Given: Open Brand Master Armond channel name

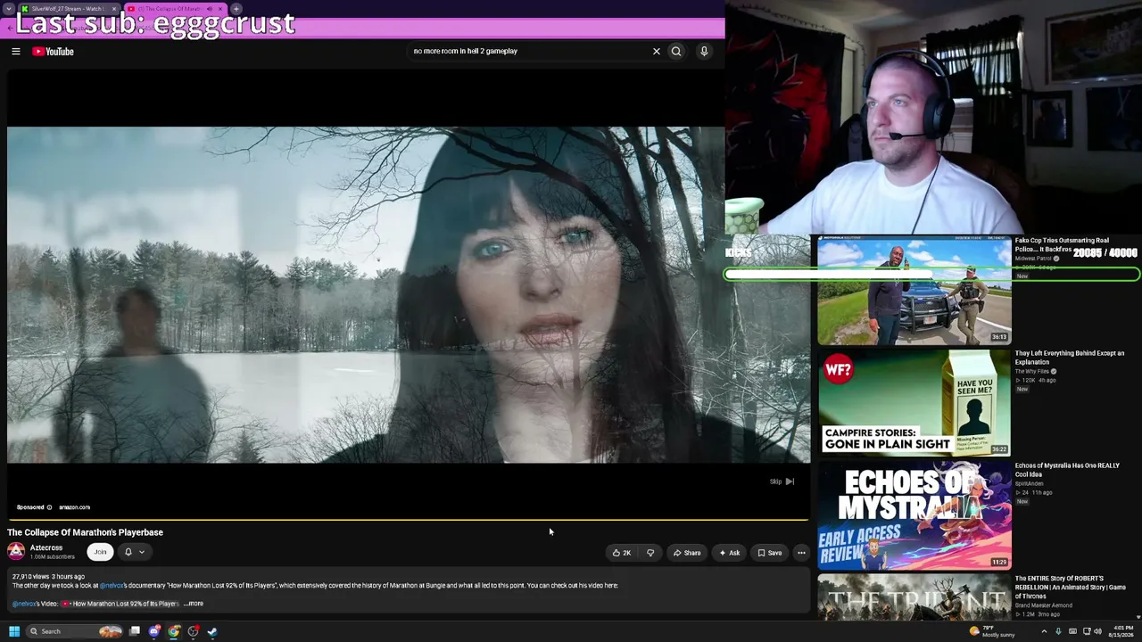Looking at the screenshot, I should click(x=1043, y=605).
